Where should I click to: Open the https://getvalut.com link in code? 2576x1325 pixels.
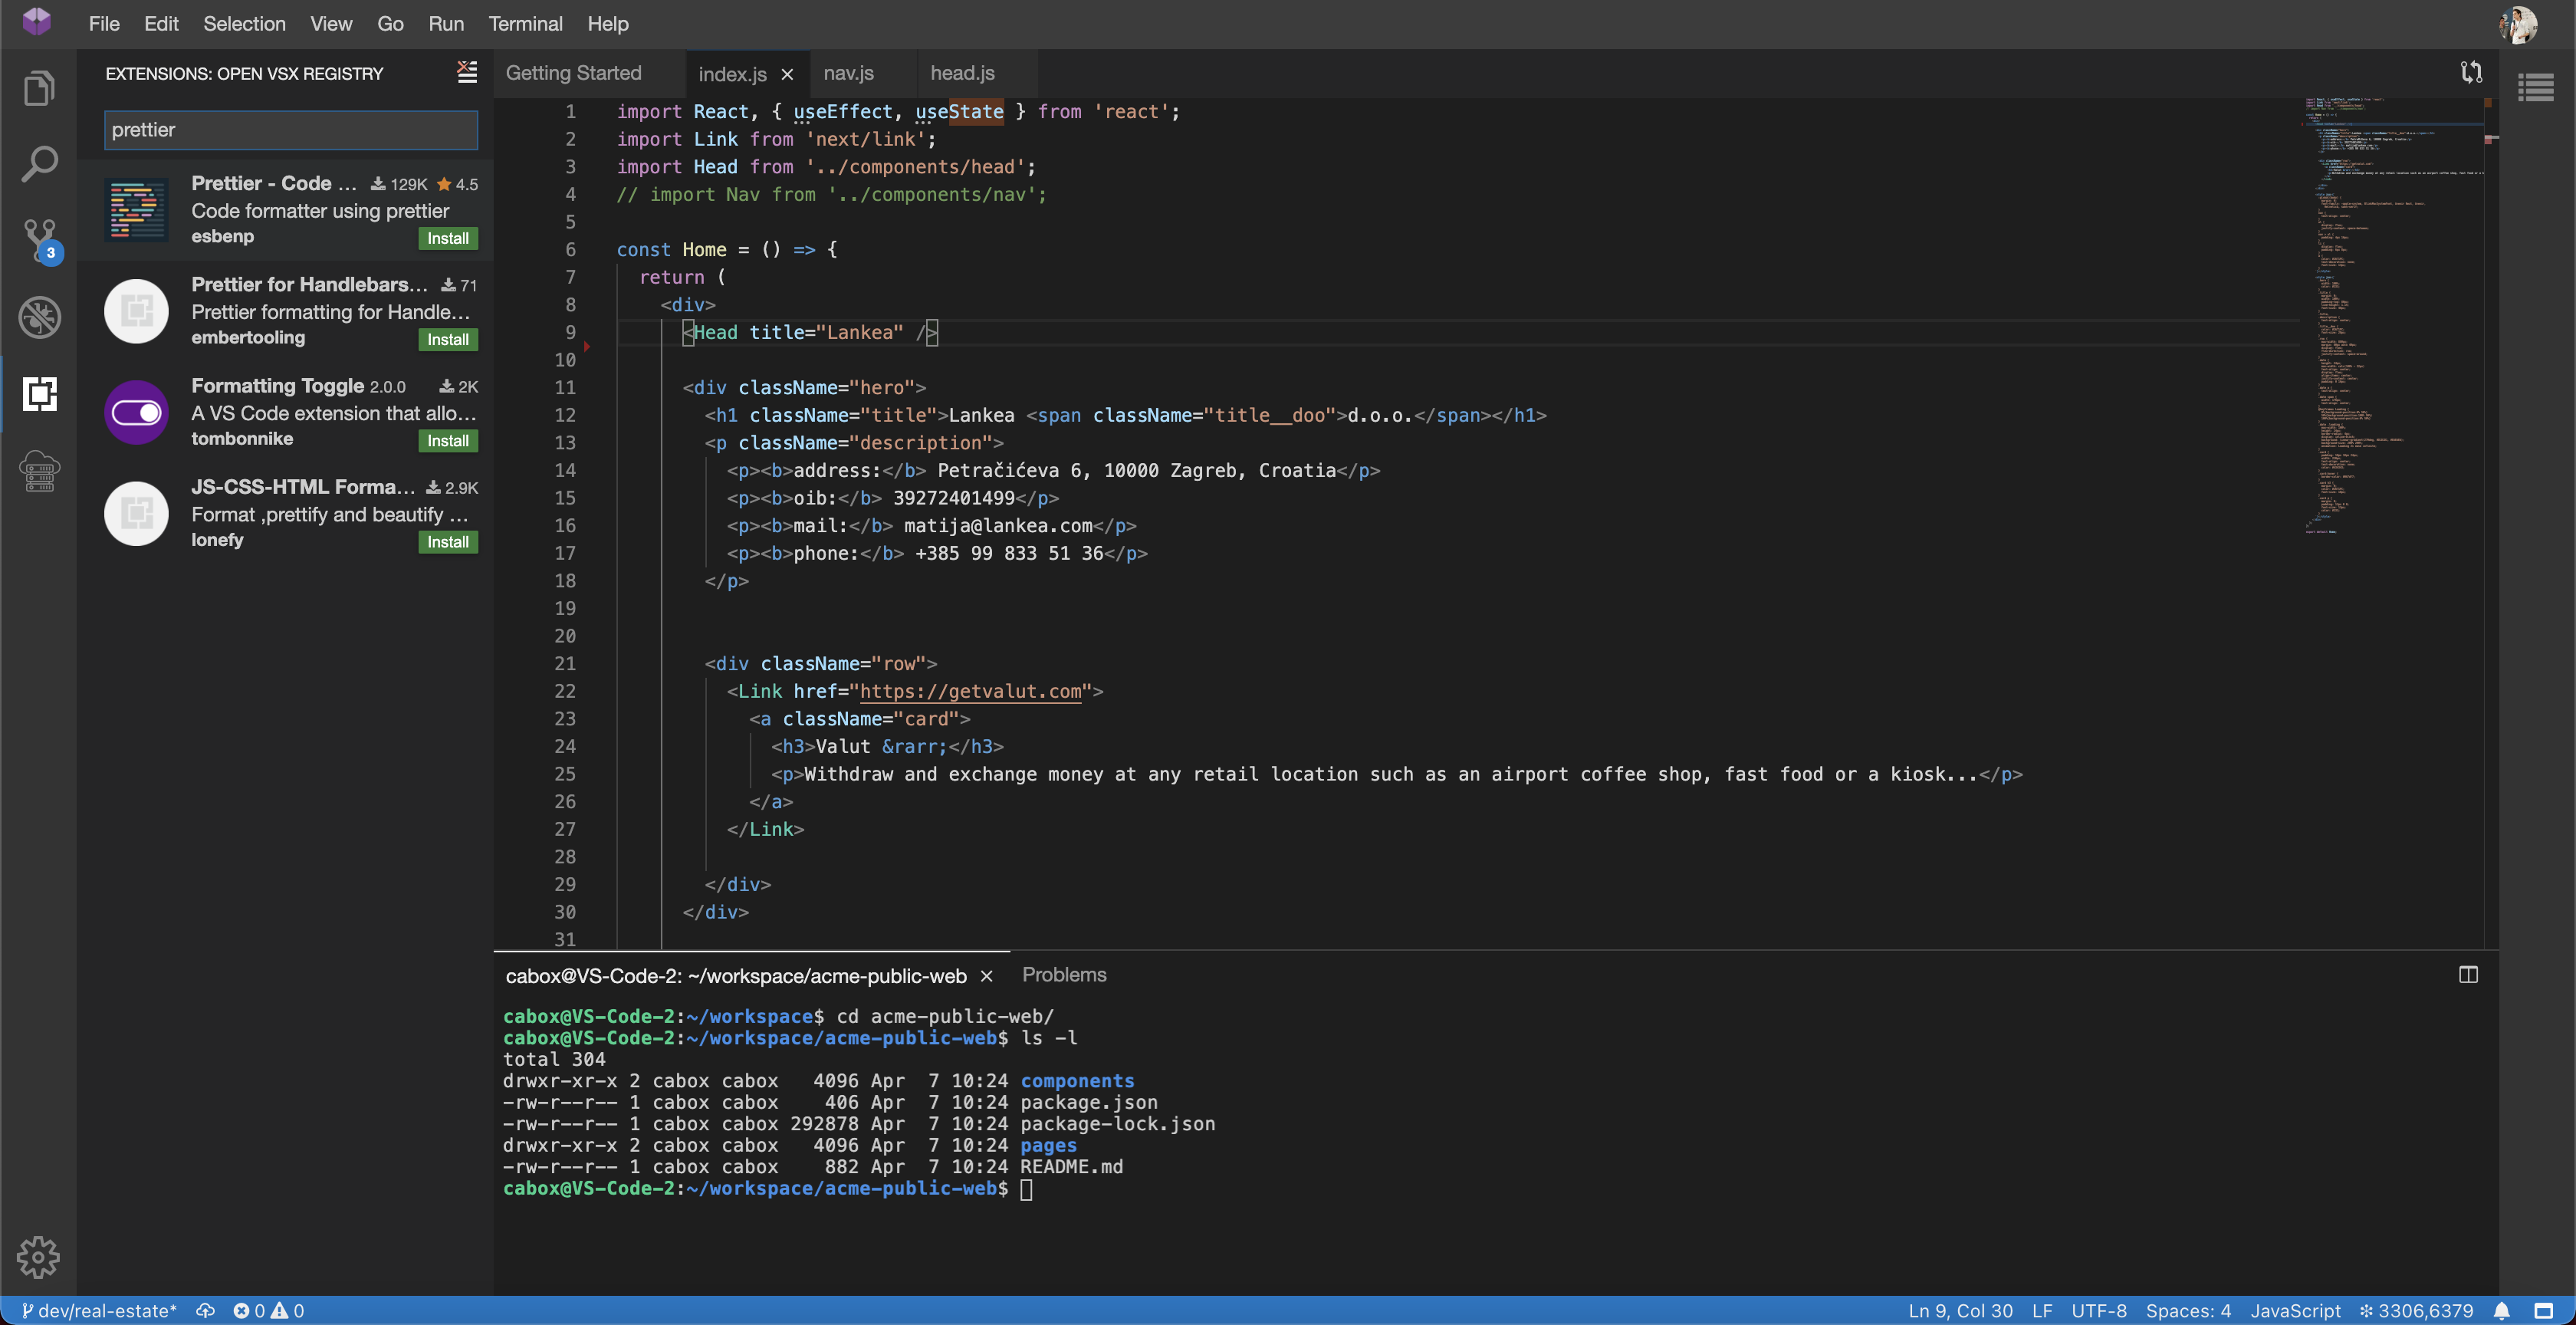coord(970,691)
